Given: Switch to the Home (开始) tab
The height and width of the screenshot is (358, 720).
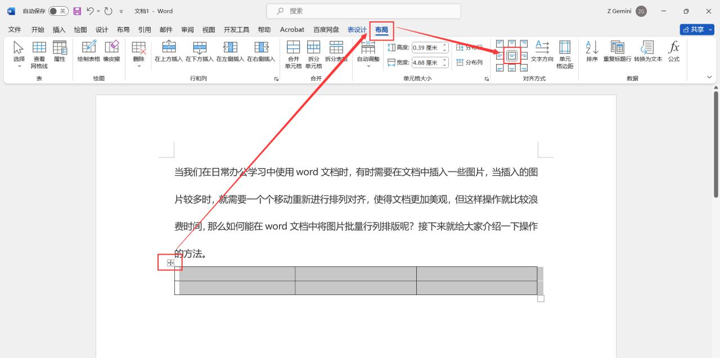Looking at the screenshot, I should click(x=38, y=30).
